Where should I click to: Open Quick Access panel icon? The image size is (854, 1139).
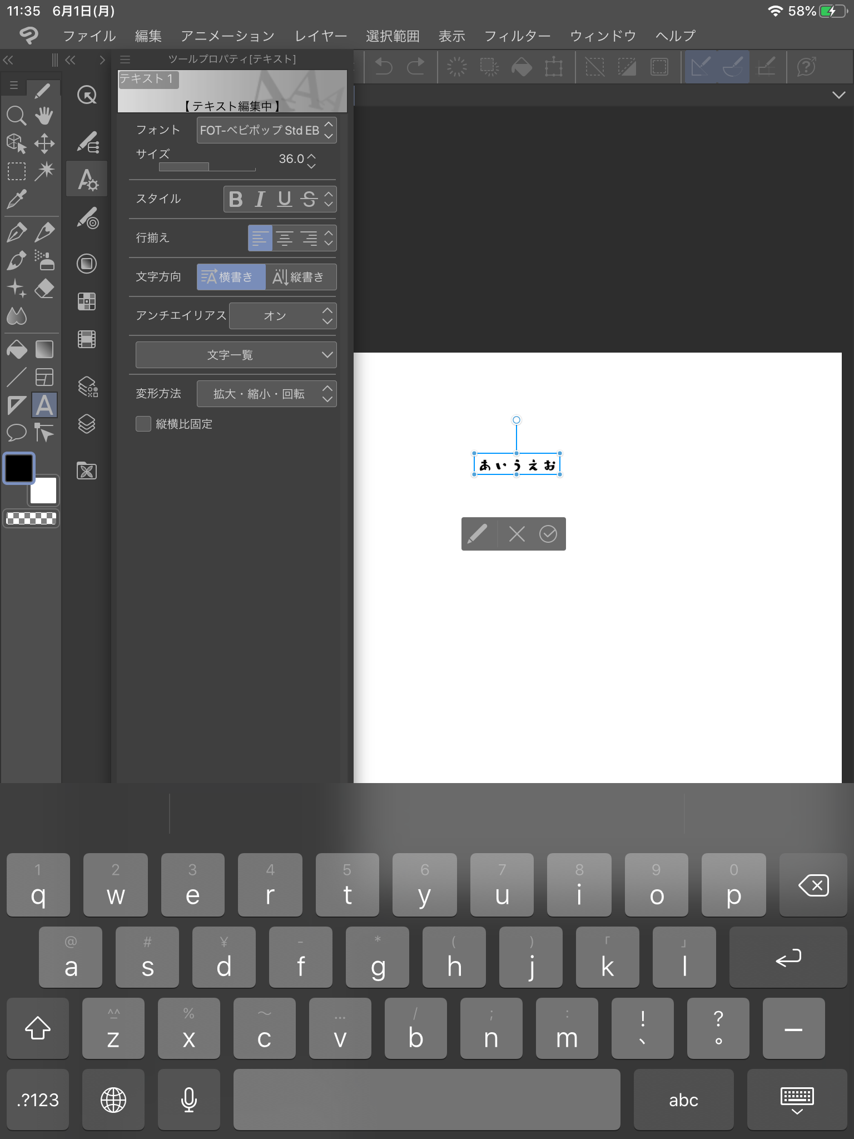pyautogui.click(x=87, y=95)
